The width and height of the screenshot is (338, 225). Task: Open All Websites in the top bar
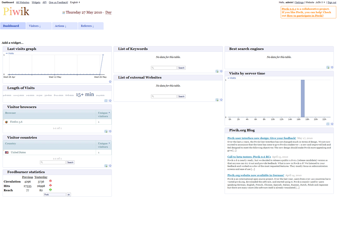[23, 2]
